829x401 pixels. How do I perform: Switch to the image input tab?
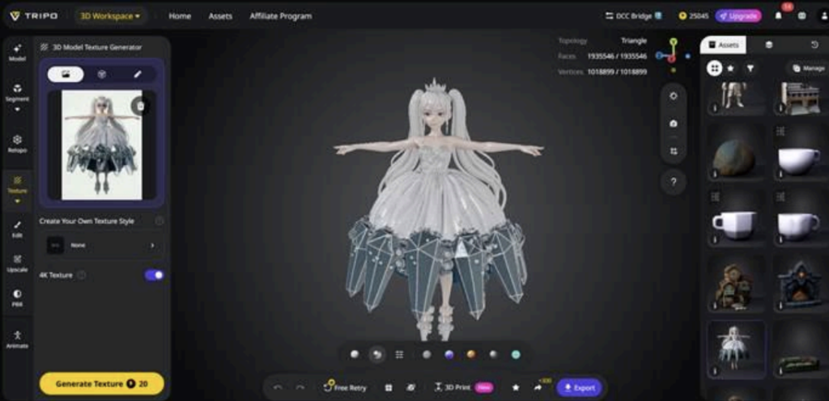[x=66, y=74]
